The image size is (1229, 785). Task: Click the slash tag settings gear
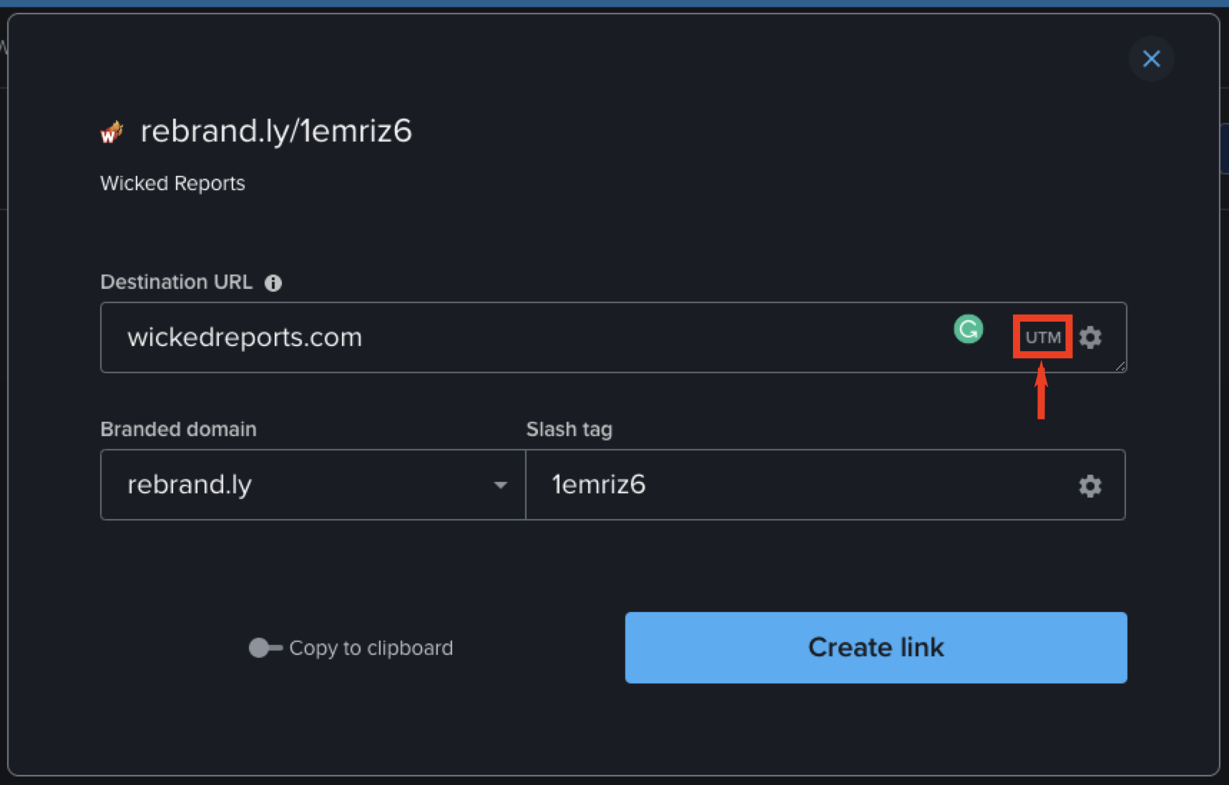coord(1092,485)
